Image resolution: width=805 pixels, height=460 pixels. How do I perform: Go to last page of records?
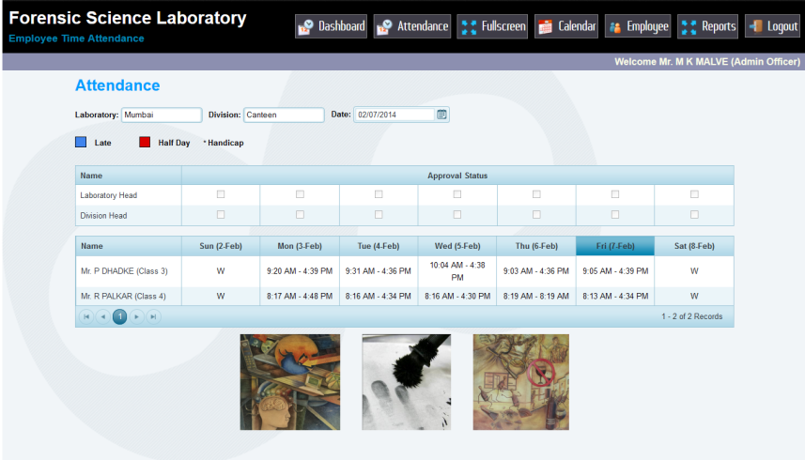pos(153,317)
